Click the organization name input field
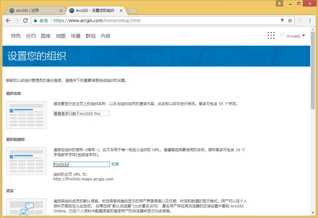The image size is (318, 218). pyautogui.click(x=82, y=114)
